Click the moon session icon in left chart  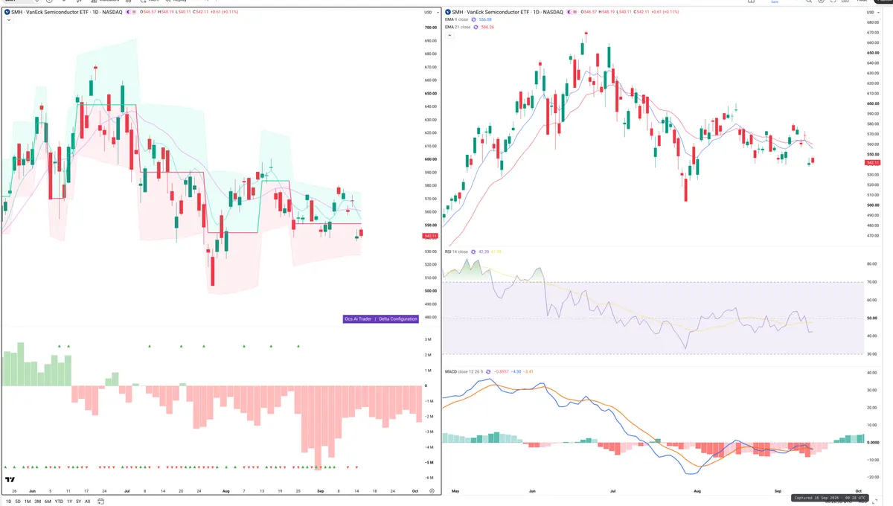129,12
